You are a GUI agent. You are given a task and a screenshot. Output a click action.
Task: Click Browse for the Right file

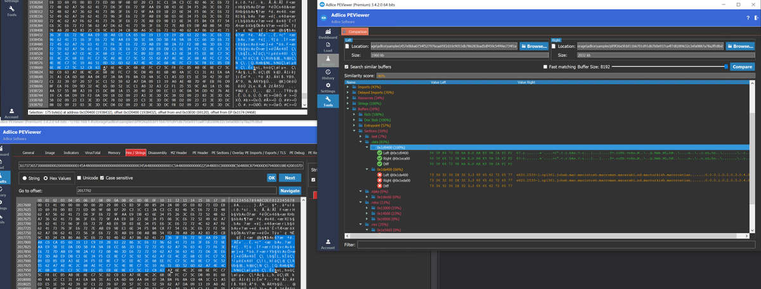tap(739, 46)
